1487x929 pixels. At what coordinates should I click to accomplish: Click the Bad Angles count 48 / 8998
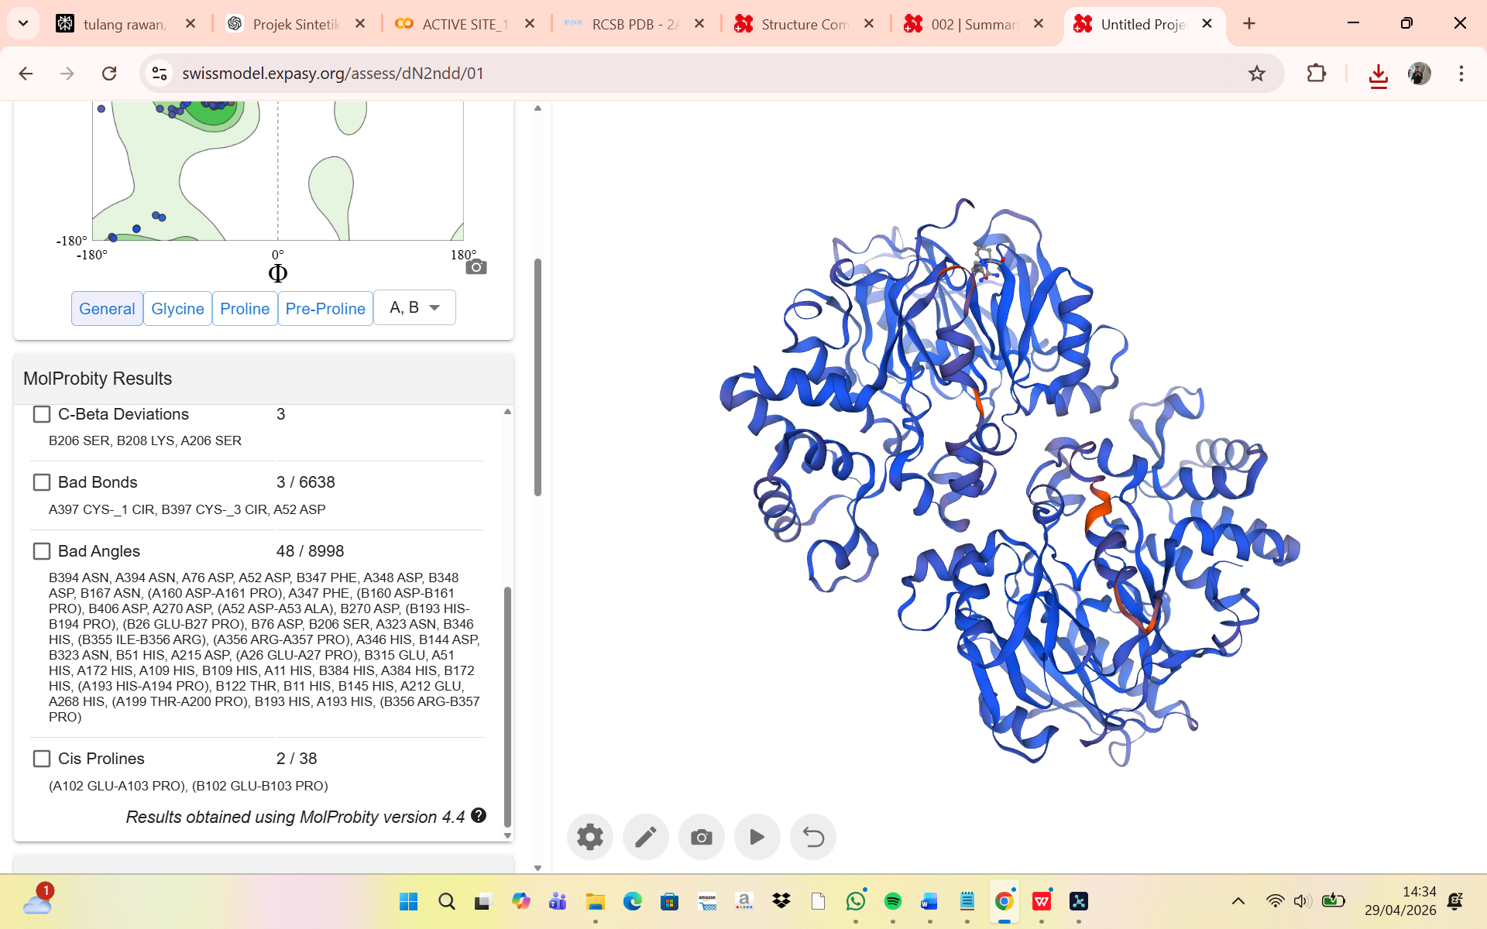(x=310, y=551)
